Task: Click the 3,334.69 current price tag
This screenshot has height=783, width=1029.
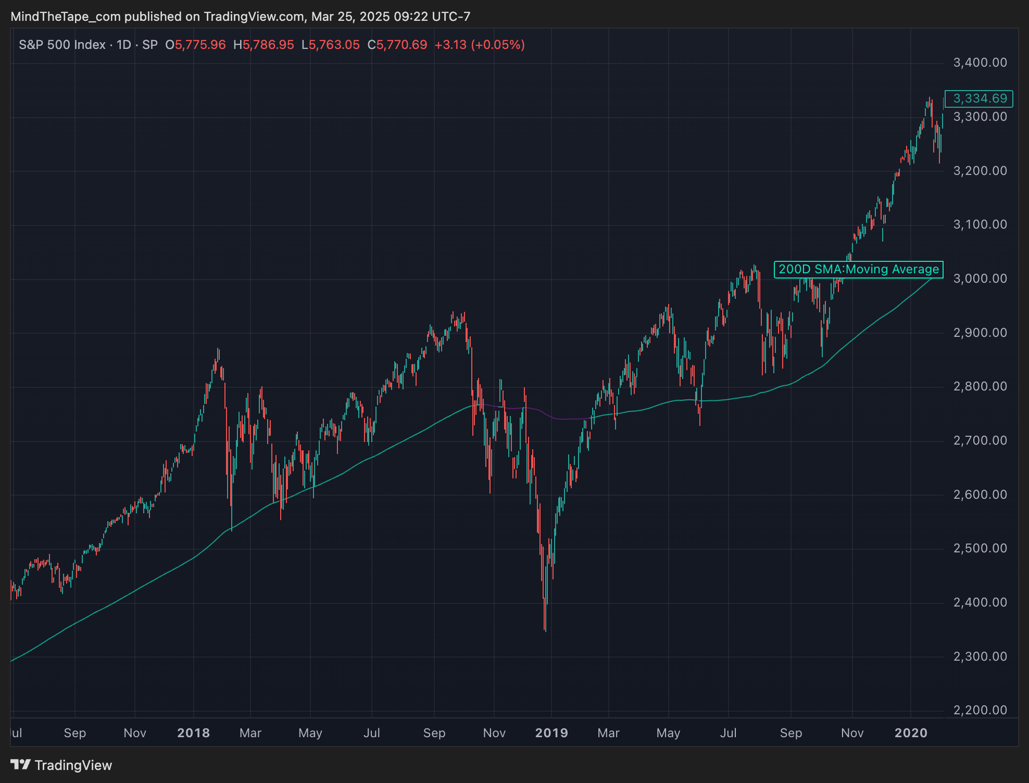Action: pos(980,98)
